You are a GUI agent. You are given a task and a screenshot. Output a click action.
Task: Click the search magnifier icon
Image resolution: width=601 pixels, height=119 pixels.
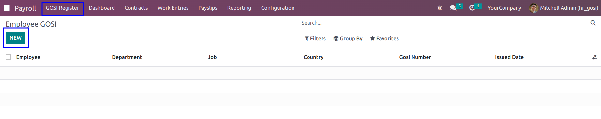coord(593,23)
